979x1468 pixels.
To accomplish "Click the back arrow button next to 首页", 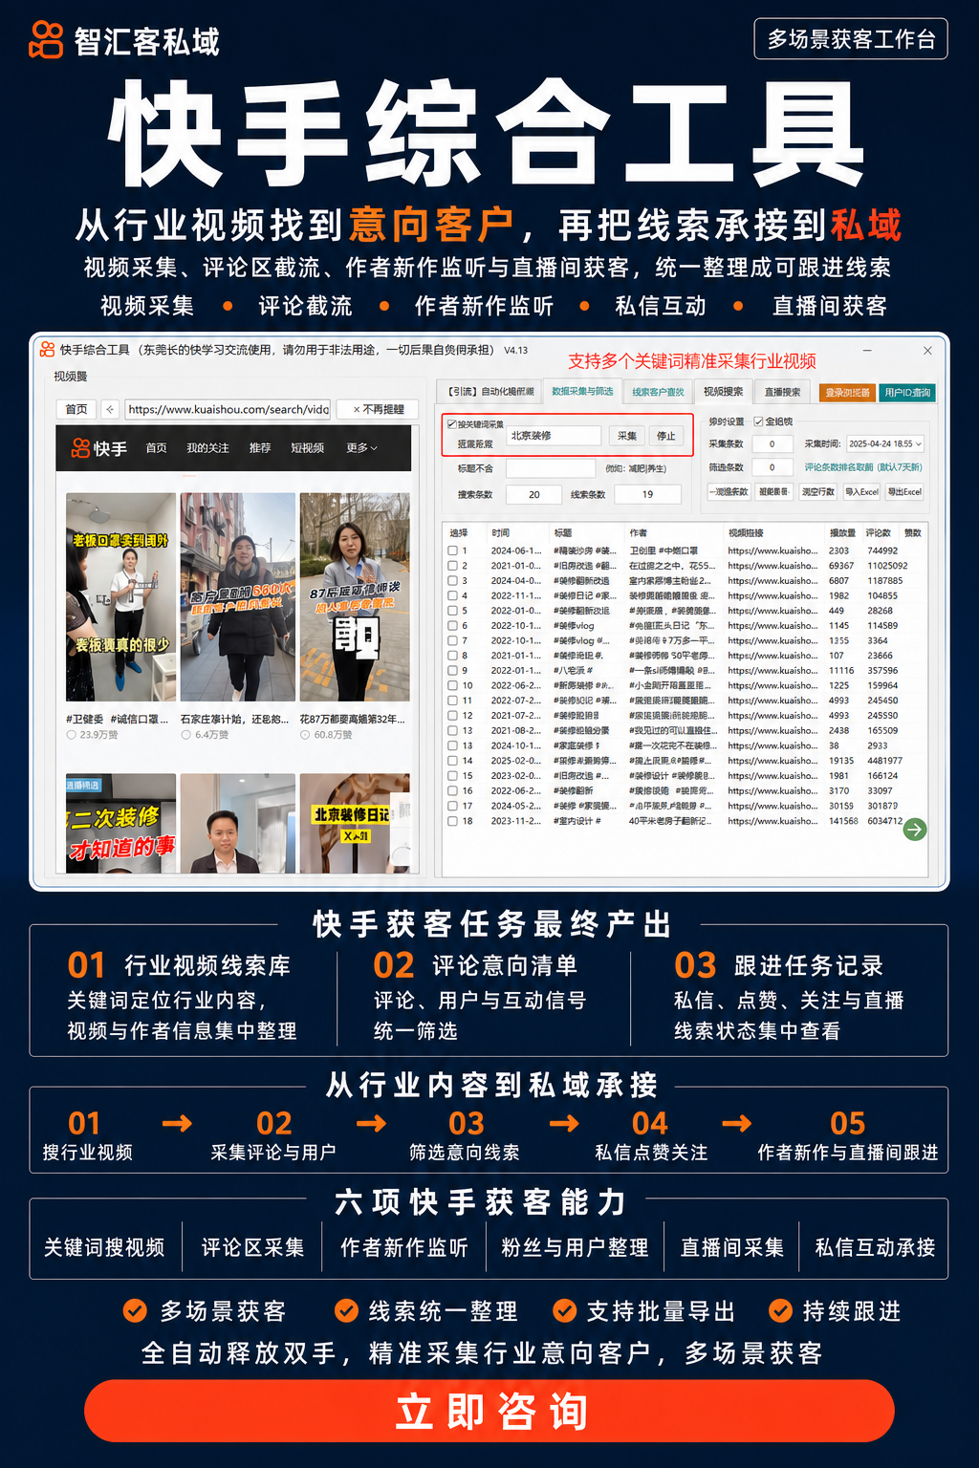I will (x=110, y=409).
